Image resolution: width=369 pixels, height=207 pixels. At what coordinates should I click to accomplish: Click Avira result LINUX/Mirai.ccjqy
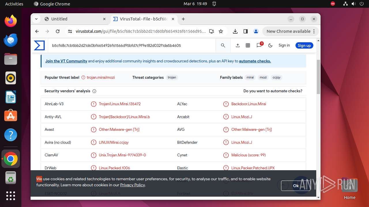coord(114,142)
